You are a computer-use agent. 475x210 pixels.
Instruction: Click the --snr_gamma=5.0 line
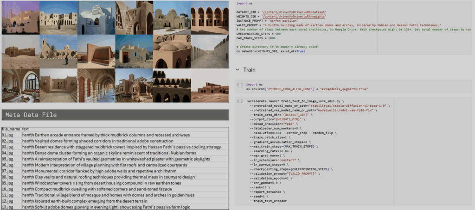coord(265,183)
